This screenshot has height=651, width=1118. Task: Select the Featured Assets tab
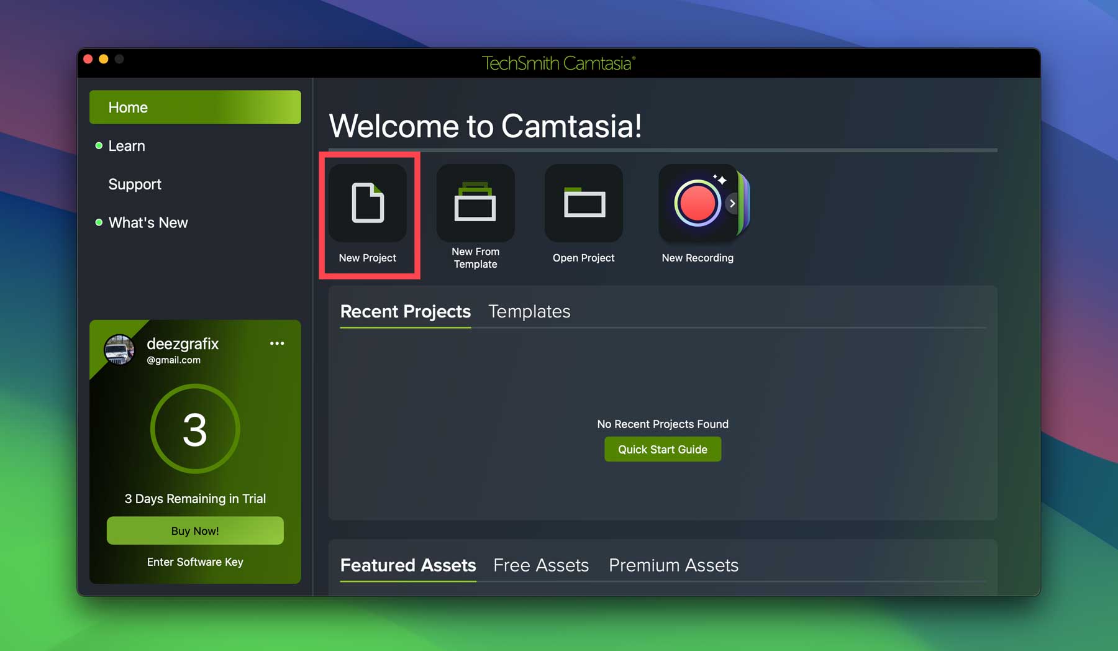[x=407, y=565]
